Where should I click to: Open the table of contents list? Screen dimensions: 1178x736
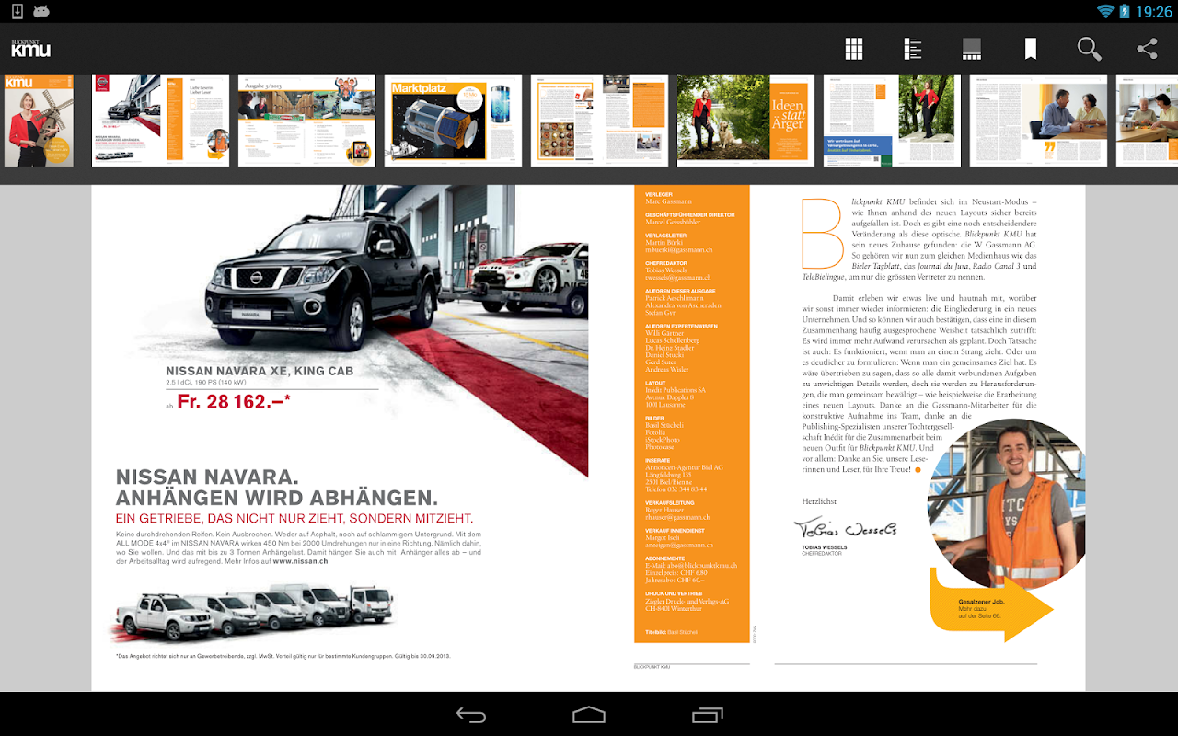click(x=913, y=49)
